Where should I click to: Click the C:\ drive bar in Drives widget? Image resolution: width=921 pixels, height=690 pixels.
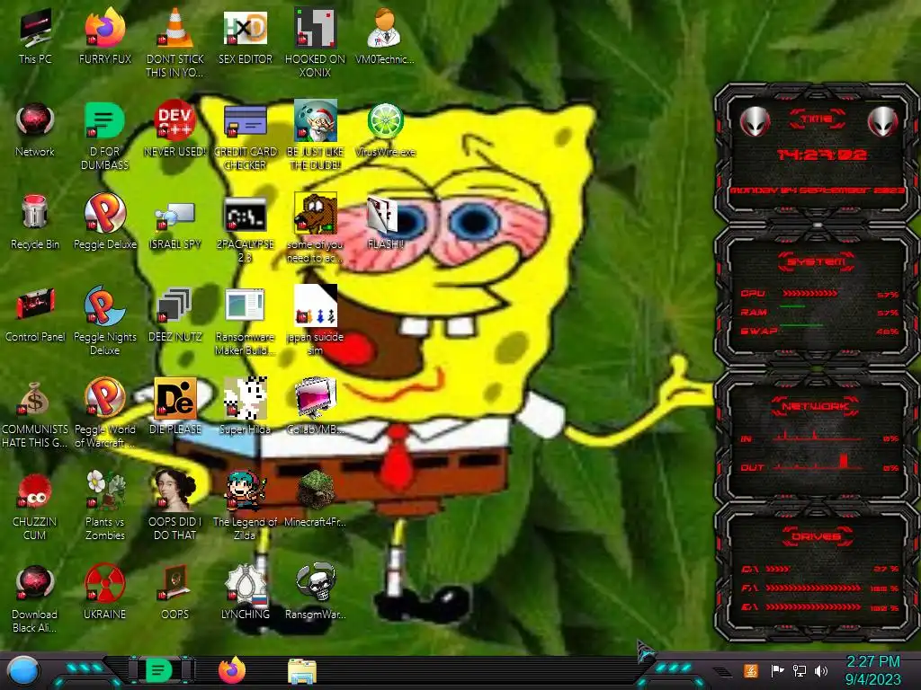(778, 569)
